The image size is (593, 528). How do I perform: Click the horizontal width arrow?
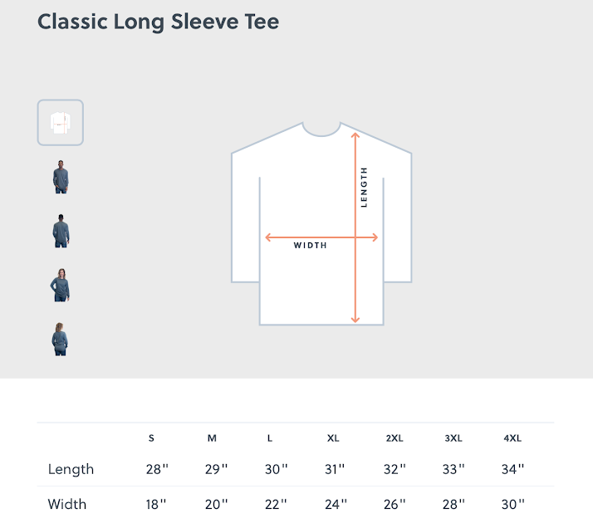point(321,237)
